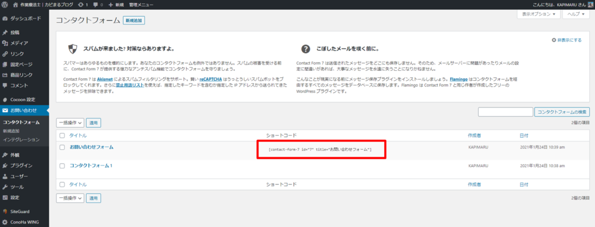
Task: Click the プラグイン plug icon
Action: point(5,165)
